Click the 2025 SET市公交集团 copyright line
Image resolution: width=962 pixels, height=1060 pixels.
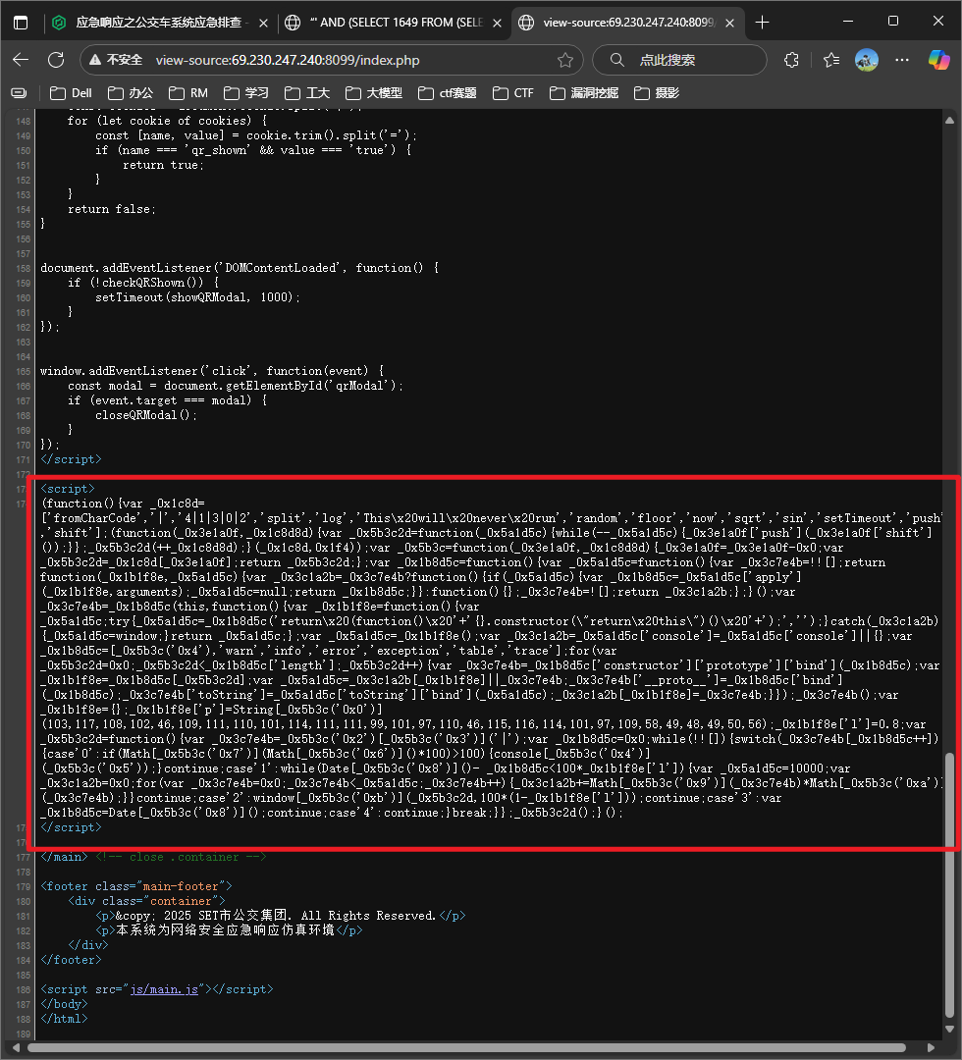pos(281,916)
